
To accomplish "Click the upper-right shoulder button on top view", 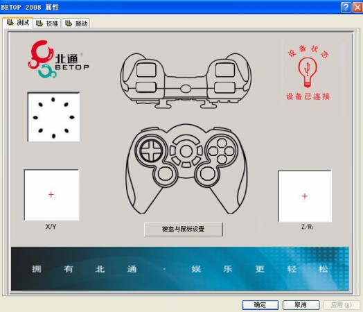I will pyautogui.click(x=225, y=69).
